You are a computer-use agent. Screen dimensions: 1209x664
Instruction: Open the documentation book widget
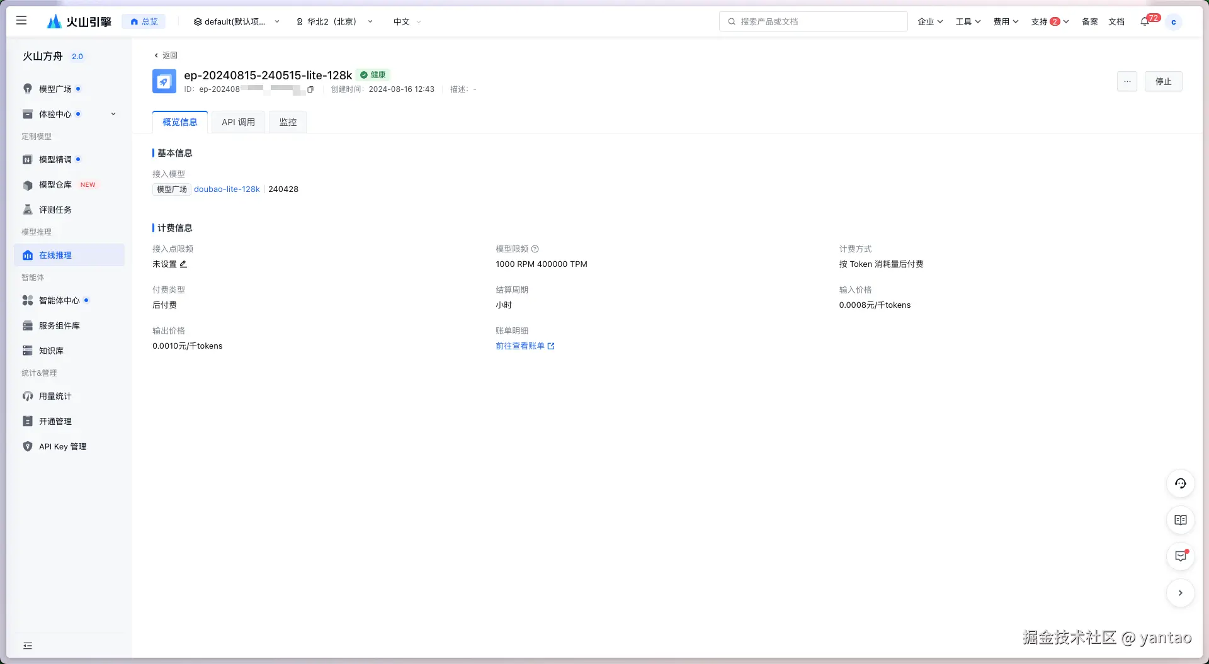[1181, 520]
